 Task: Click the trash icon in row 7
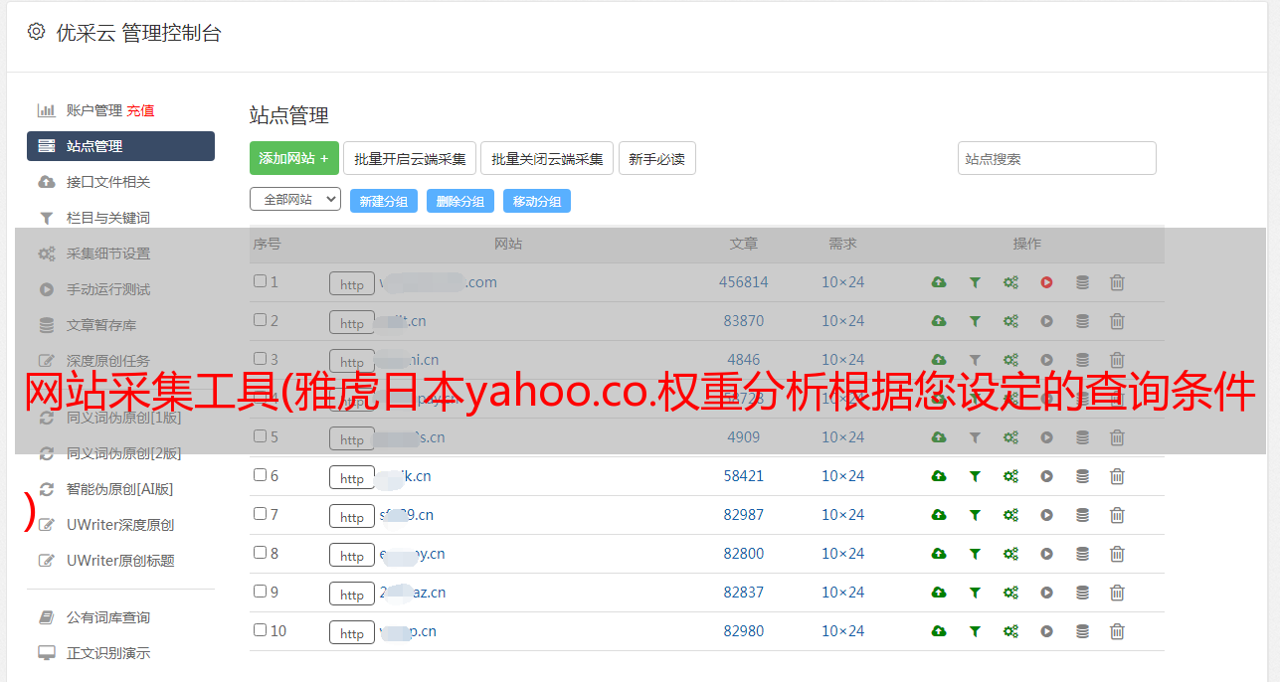tap(1117, 515)
